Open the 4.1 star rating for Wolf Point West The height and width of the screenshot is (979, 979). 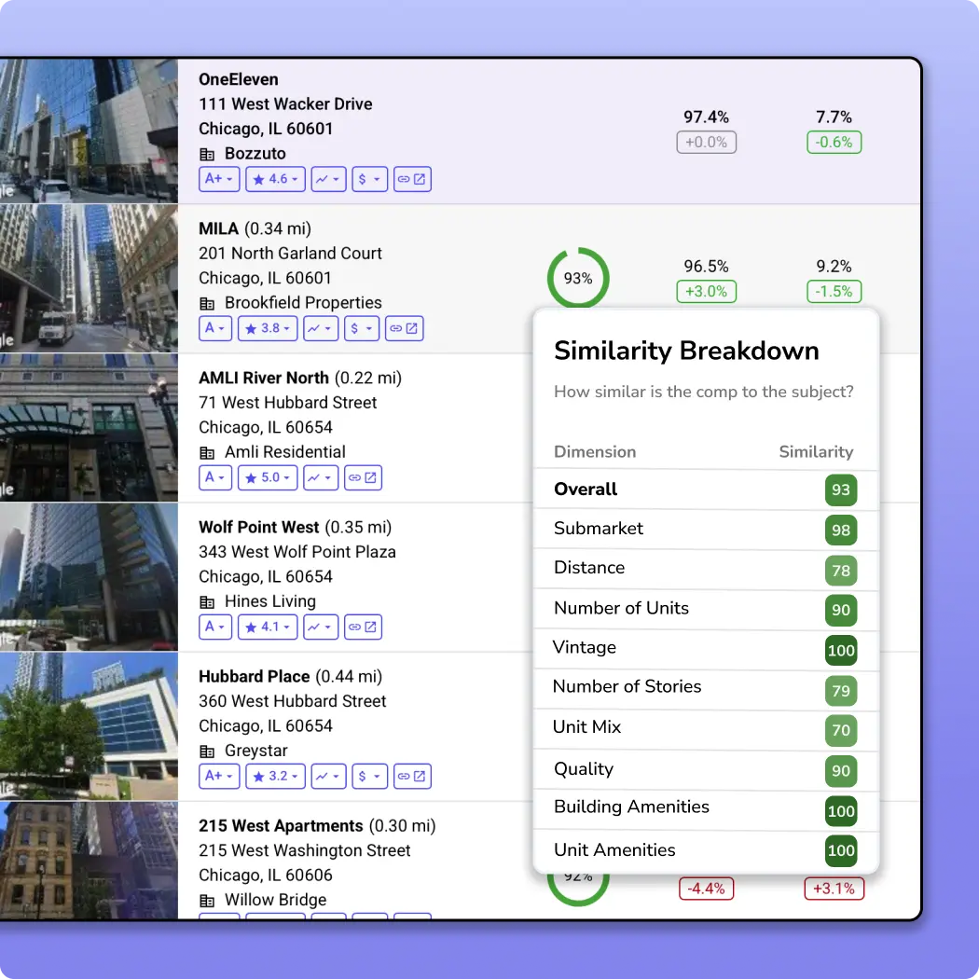click(268, 627)
